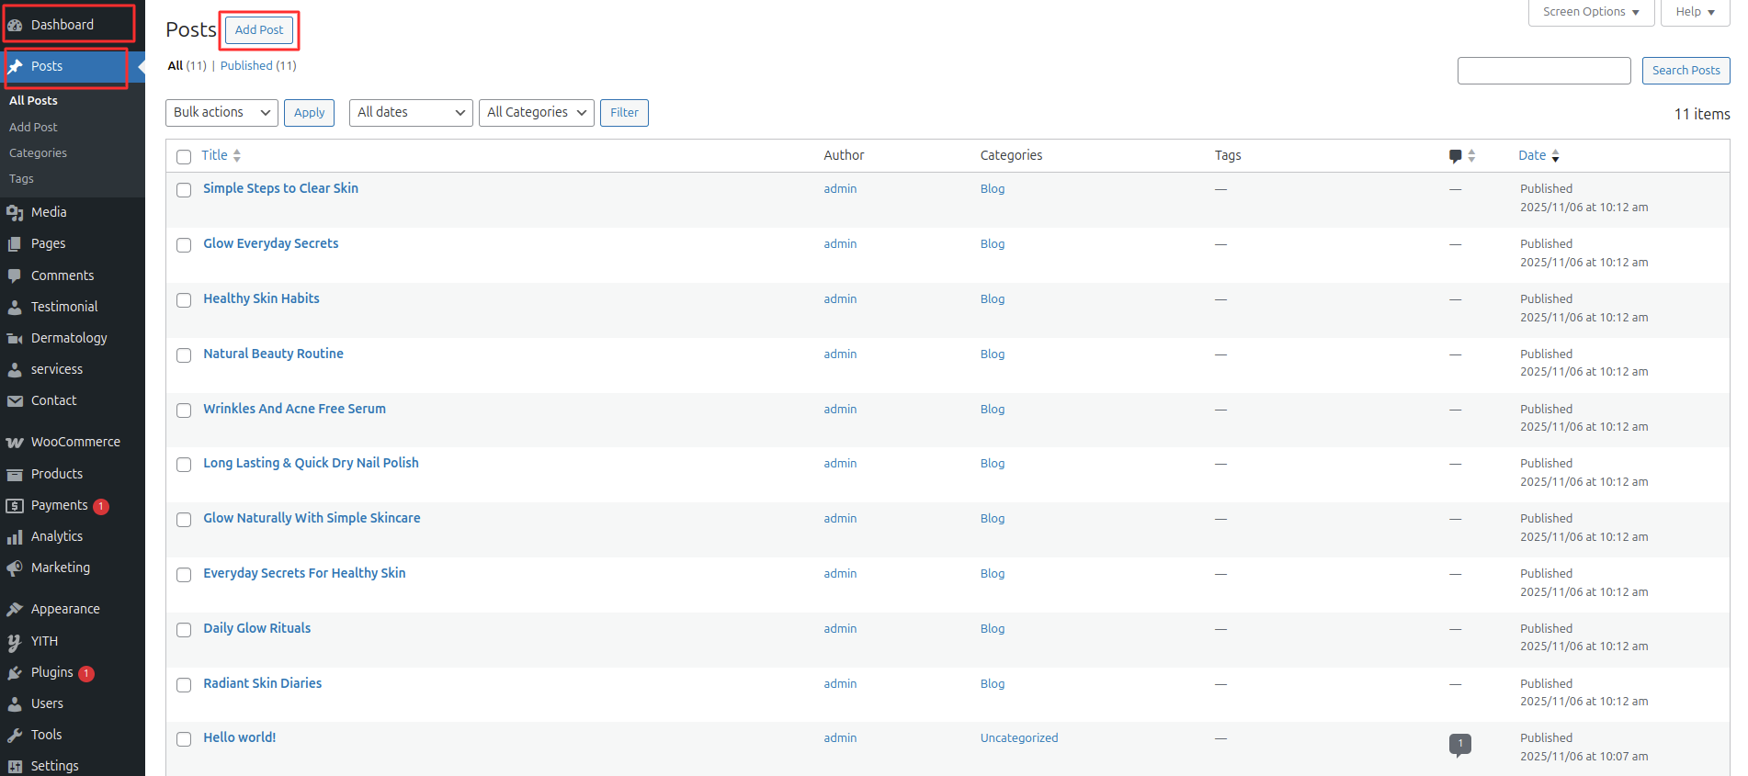This screenshot has height=776, width=1748.
Task: Toggle the select-all checkbox in table header
Action: (x=184, y=157)
